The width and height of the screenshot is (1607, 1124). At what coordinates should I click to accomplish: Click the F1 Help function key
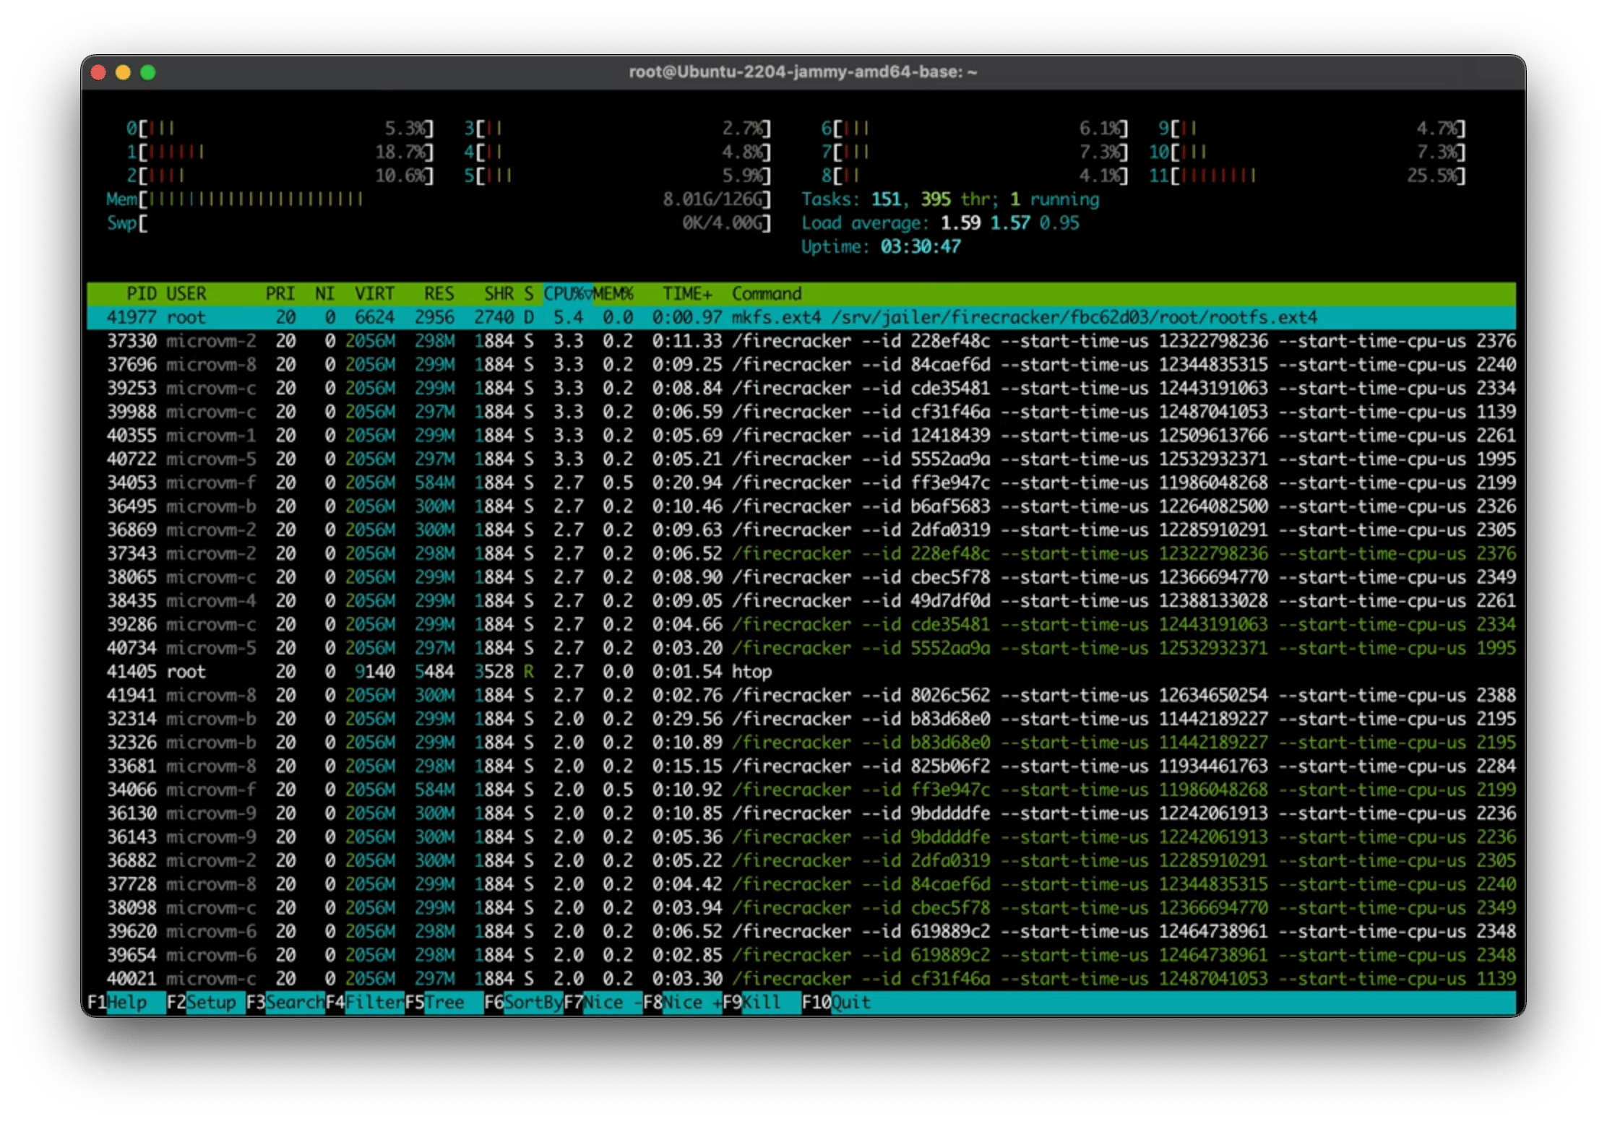[x=125, y=1003]
